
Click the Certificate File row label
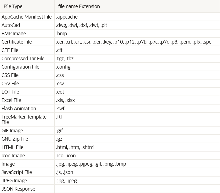coord(17,42)
